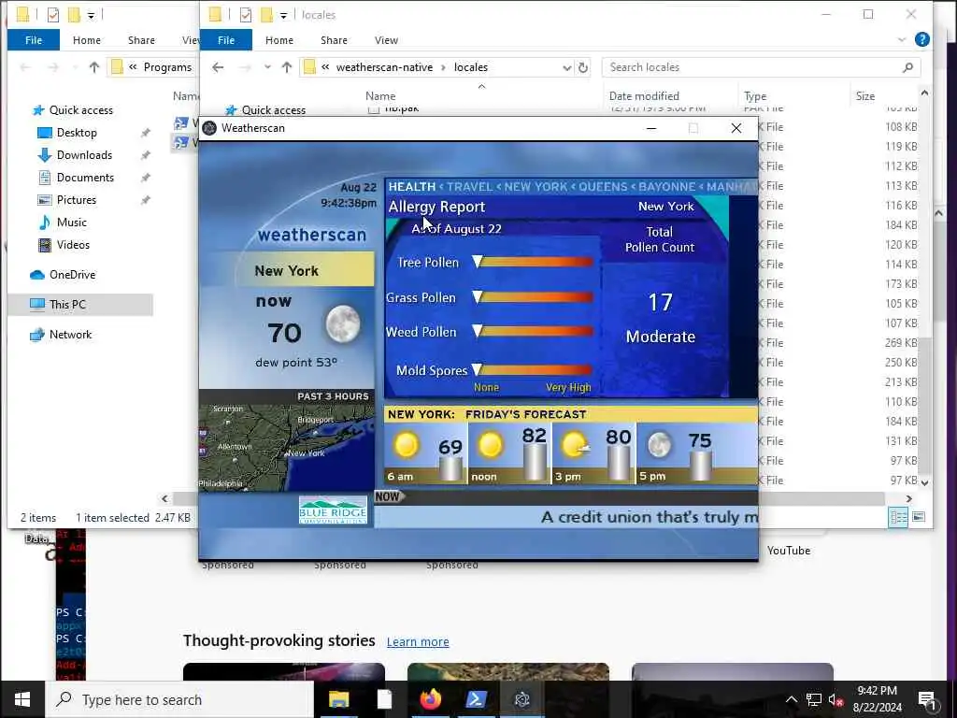Screen dimensions: 957x718
Task: Click the Blue Ridge Communications logo
Action: tap(334, 510)
